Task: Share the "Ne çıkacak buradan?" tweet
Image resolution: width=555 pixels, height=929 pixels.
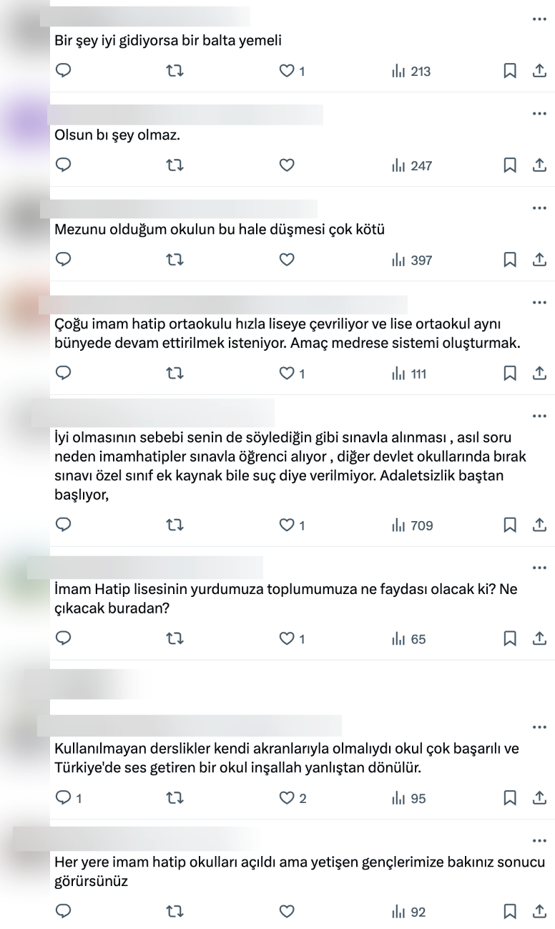Action: point(541,638)
